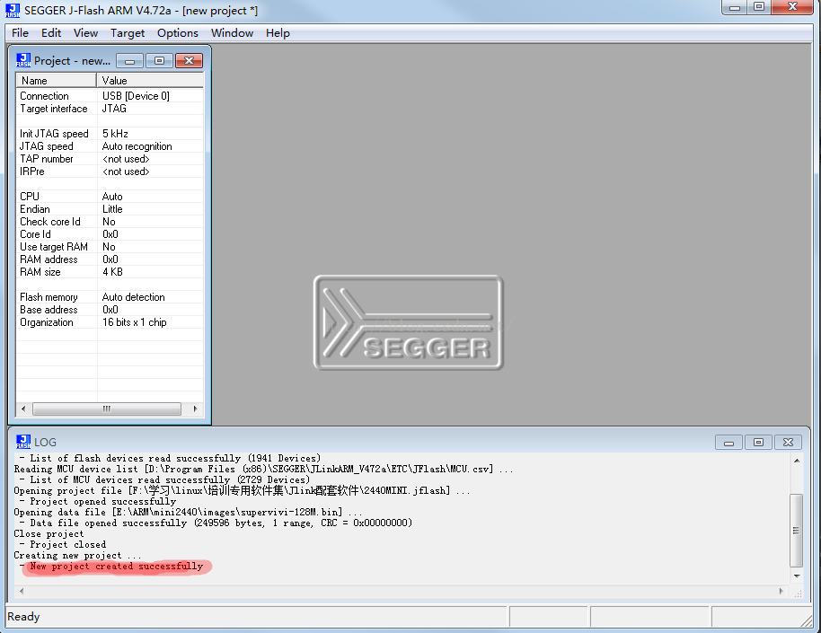
Task: Select the Flash memory row
Action: [110, 297]
